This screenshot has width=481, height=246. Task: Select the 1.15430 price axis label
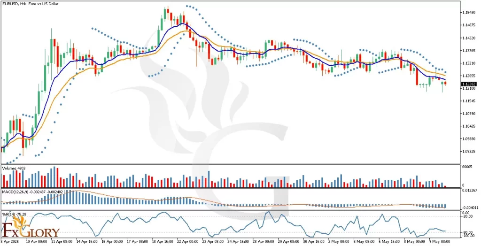coord(469,13)
